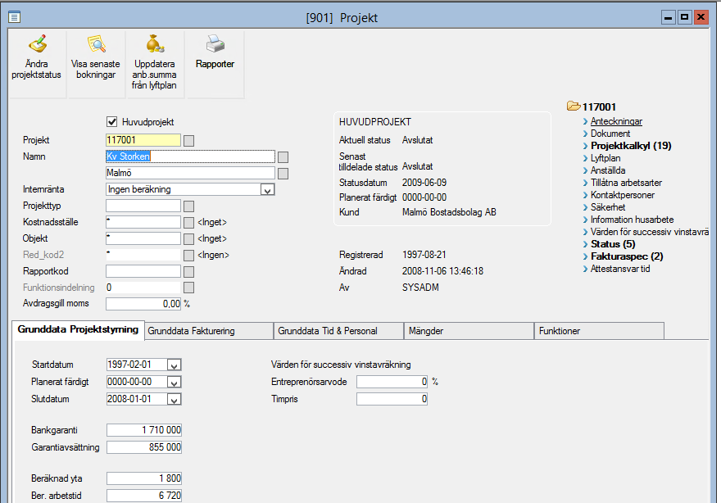Click Uppdatera anb.summa från lyftplan icon
The image size is (721, 503).
click(x=155, y=44)
